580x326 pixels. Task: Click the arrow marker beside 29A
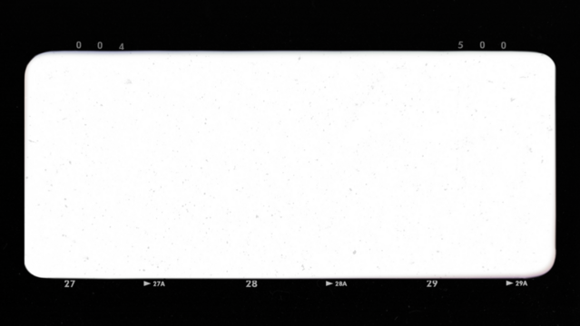point(510,283)
